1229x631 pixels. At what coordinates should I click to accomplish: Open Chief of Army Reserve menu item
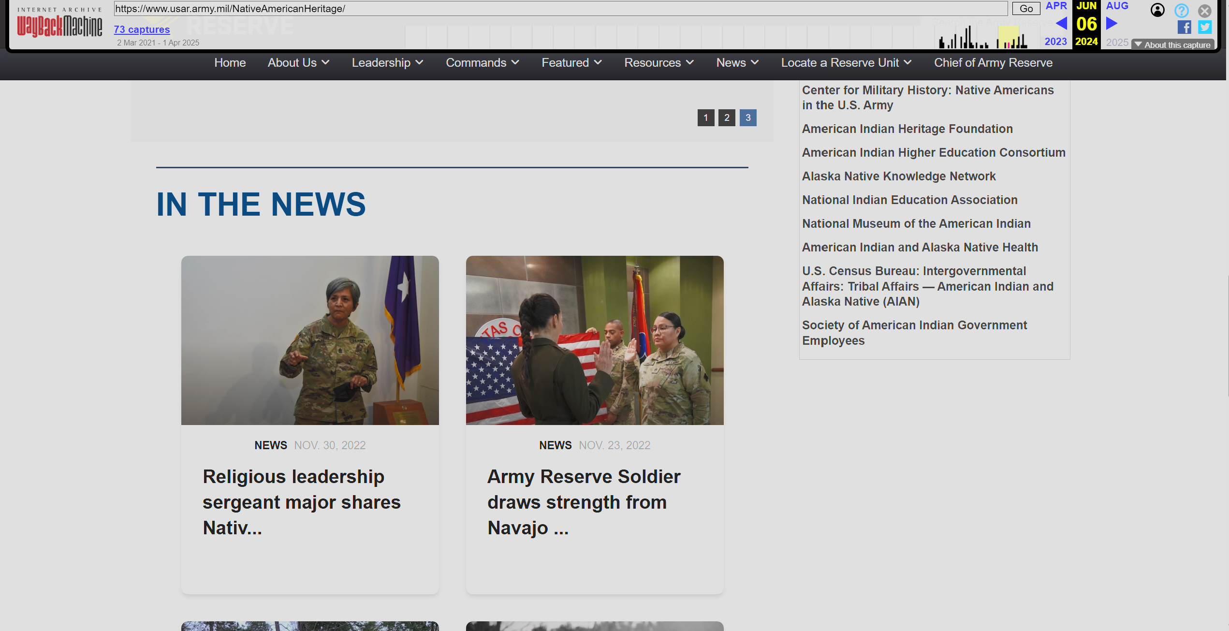[x=993, y=63]
